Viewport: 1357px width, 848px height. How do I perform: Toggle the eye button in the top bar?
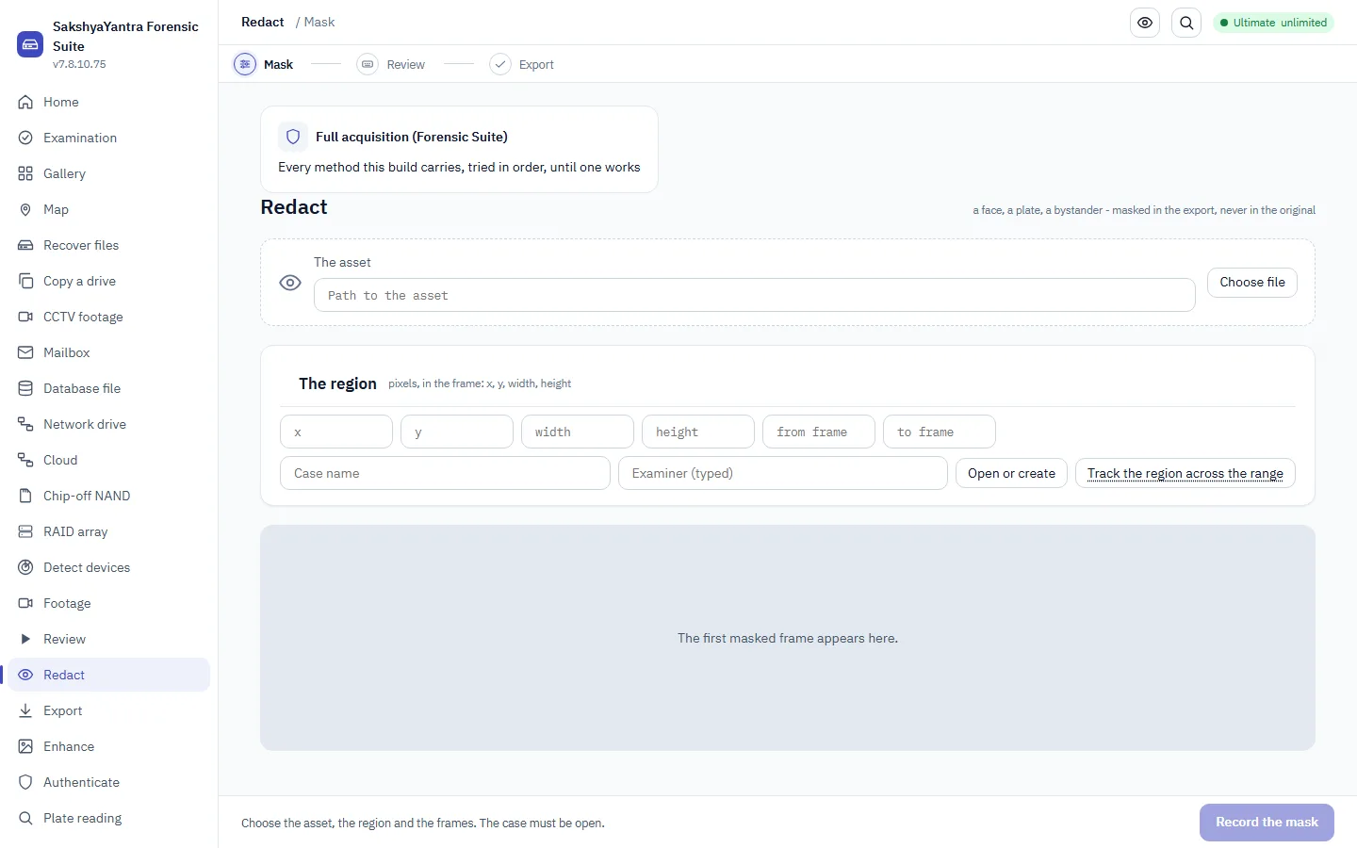pyautogui.click(x=1145, y=23)
